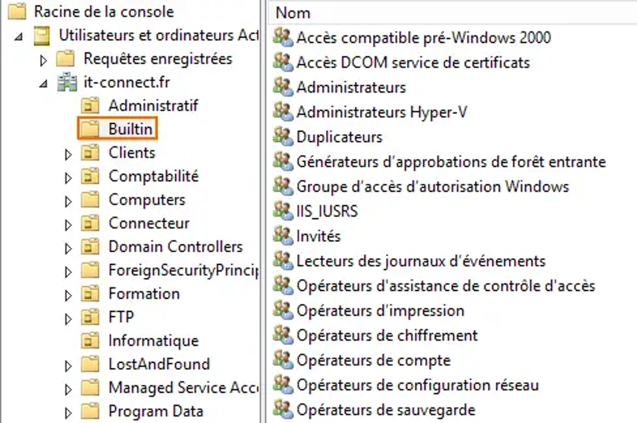Viewport: 637px width, 423px height.
Task: Click the IIS_IUSRS group icon
Action: tap(283, 211)
